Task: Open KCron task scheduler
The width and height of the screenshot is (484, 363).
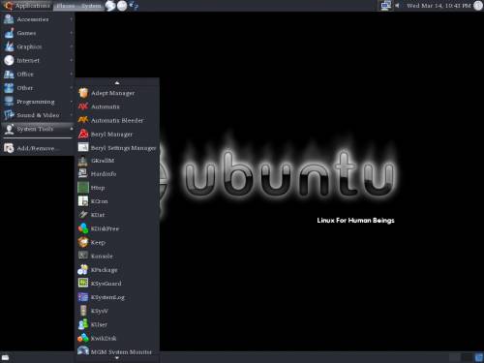Action: 117,201
